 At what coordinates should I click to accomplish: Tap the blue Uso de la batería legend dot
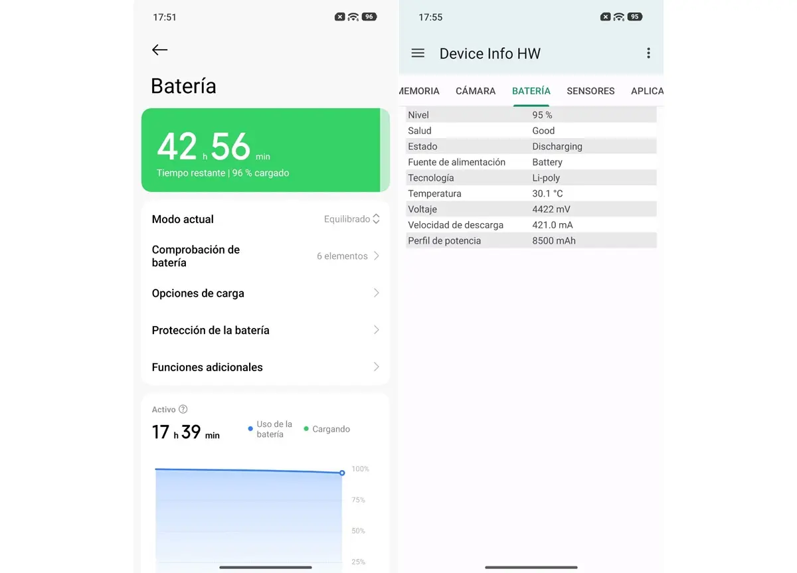coord(250,429)
